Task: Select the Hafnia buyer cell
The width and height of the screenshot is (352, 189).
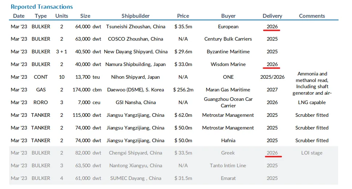Action: coord(228,140)
